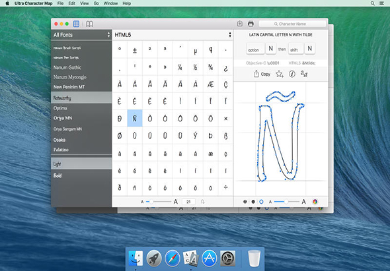Expand the All Fonts dropdown
Image resolution: width=390 pixels, height=271 pixels.
pyautogui.click(x=81, y=35)
